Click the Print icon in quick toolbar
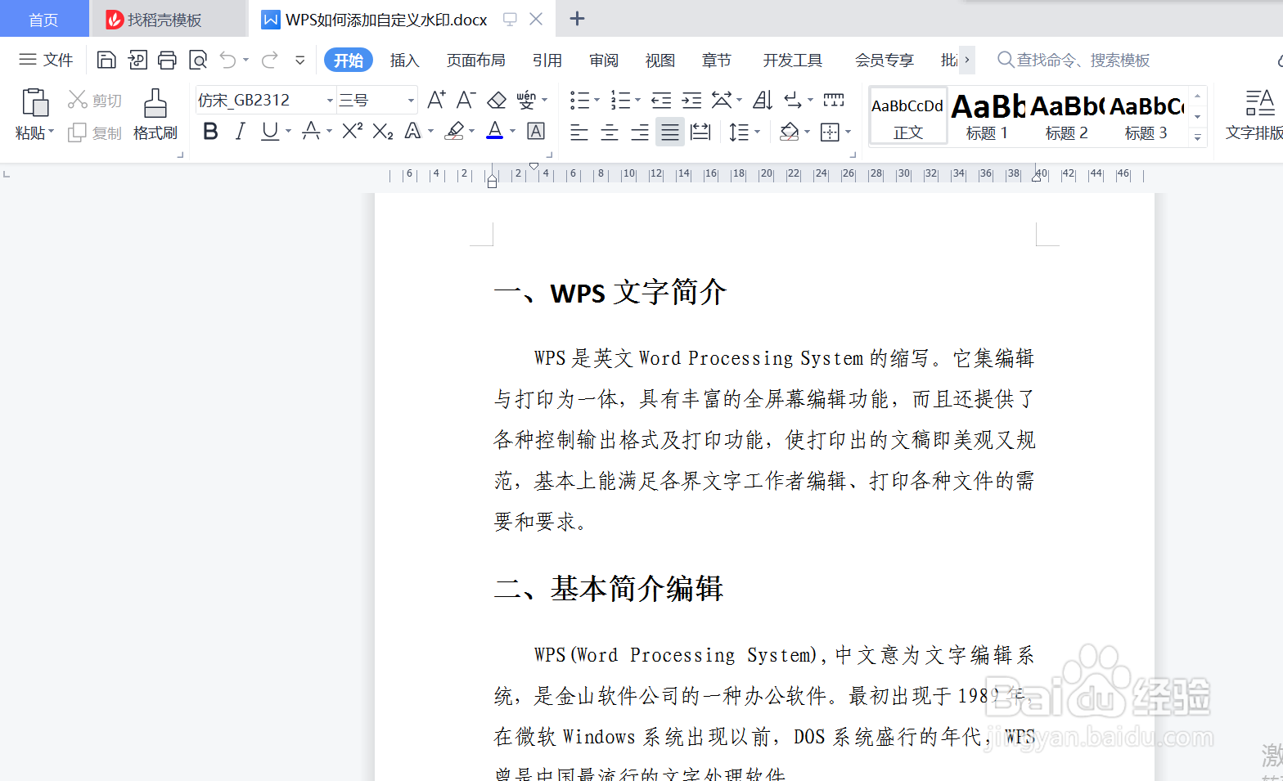This screenshot has width=1283, height=781. (167, 60)
